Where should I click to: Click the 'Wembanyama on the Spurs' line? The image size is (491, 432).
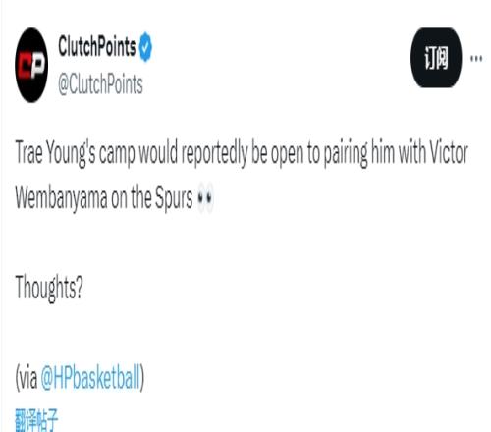(104, 198)
